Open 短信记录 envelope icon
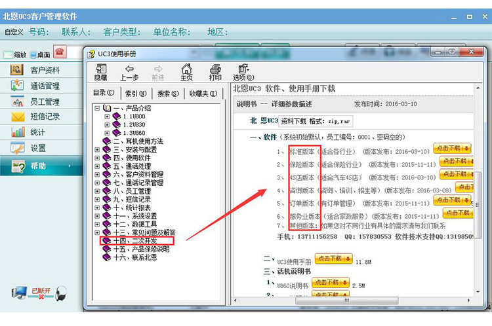The height and width of the screenshot is (326, 492). [18, 117]
